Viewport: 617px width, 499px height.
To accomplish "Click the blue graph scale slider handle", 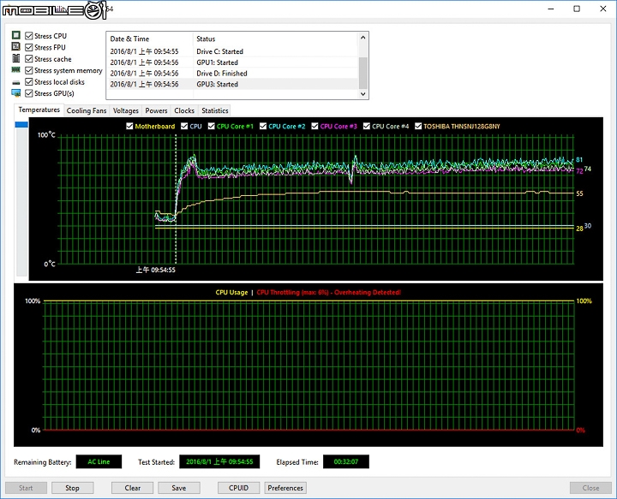I will click(x=21, y=125).
